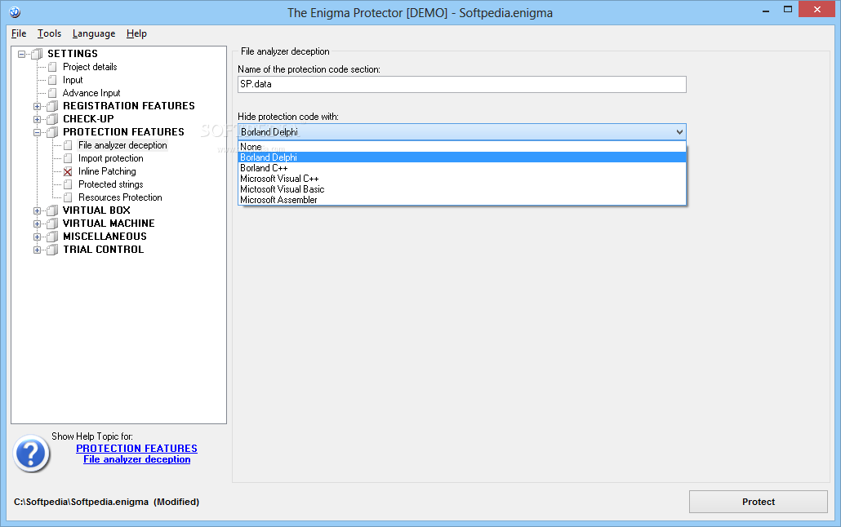Expand the VIRTUAL MACHINE node
Image resolution: width=841 pixels, height=527 pixels.
[37, 224]
